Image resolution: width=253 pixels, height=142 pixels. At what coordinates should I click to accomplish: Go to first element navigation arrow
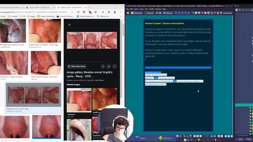(176, 13)
